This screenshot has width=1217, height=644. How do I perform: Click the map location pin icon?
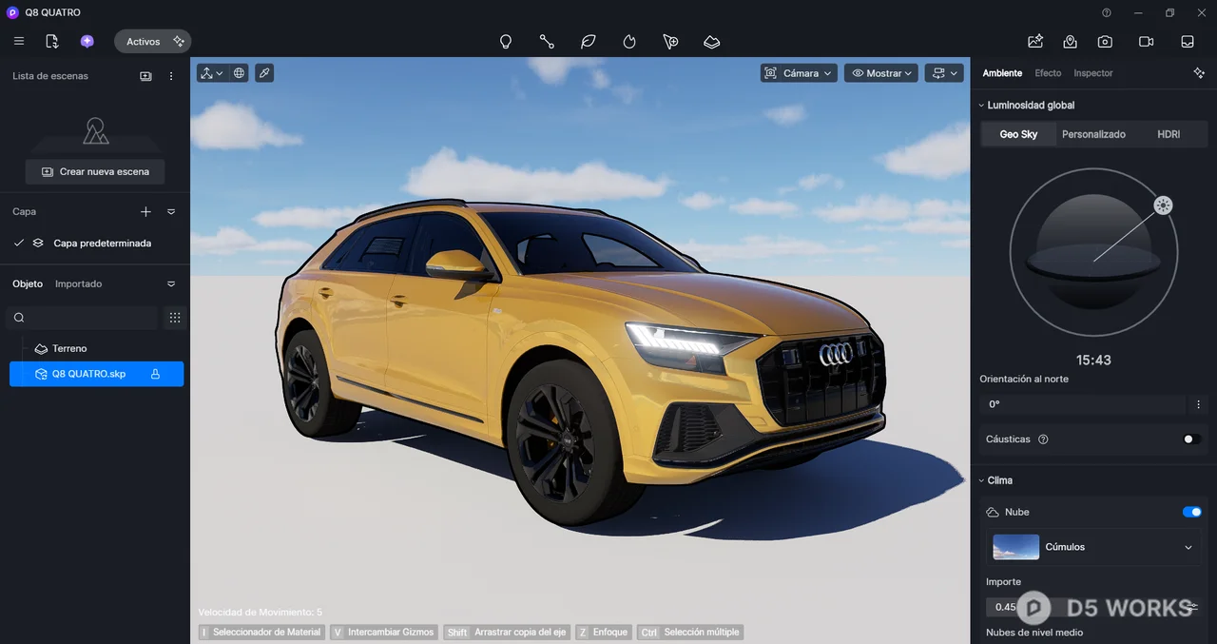pos(1071,42)
